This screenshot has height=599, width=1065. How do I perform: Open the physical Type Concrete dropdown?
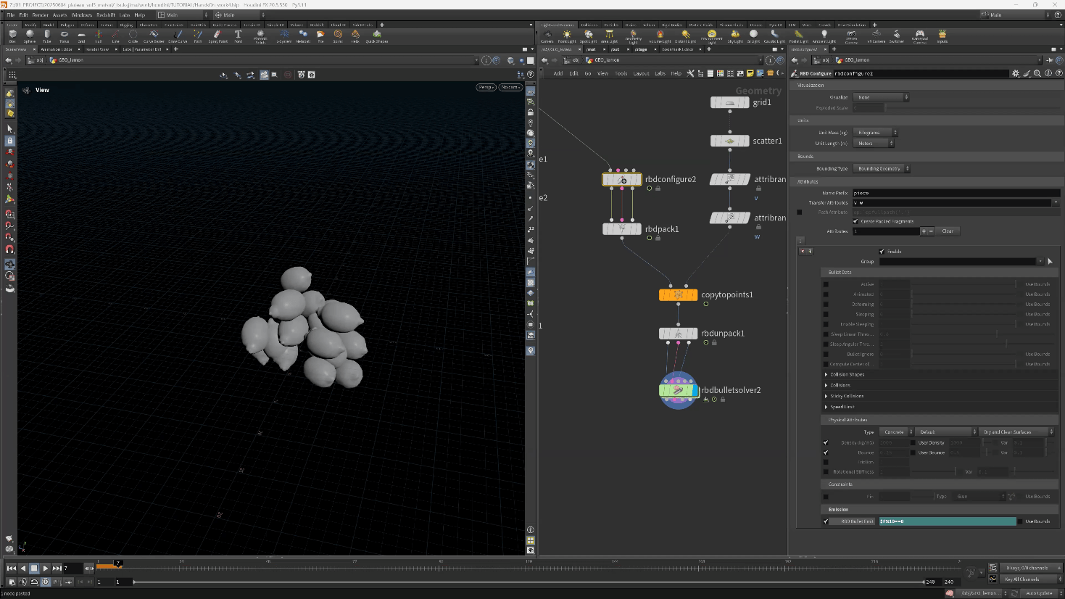pyautogui.click(x=896, y=432)
